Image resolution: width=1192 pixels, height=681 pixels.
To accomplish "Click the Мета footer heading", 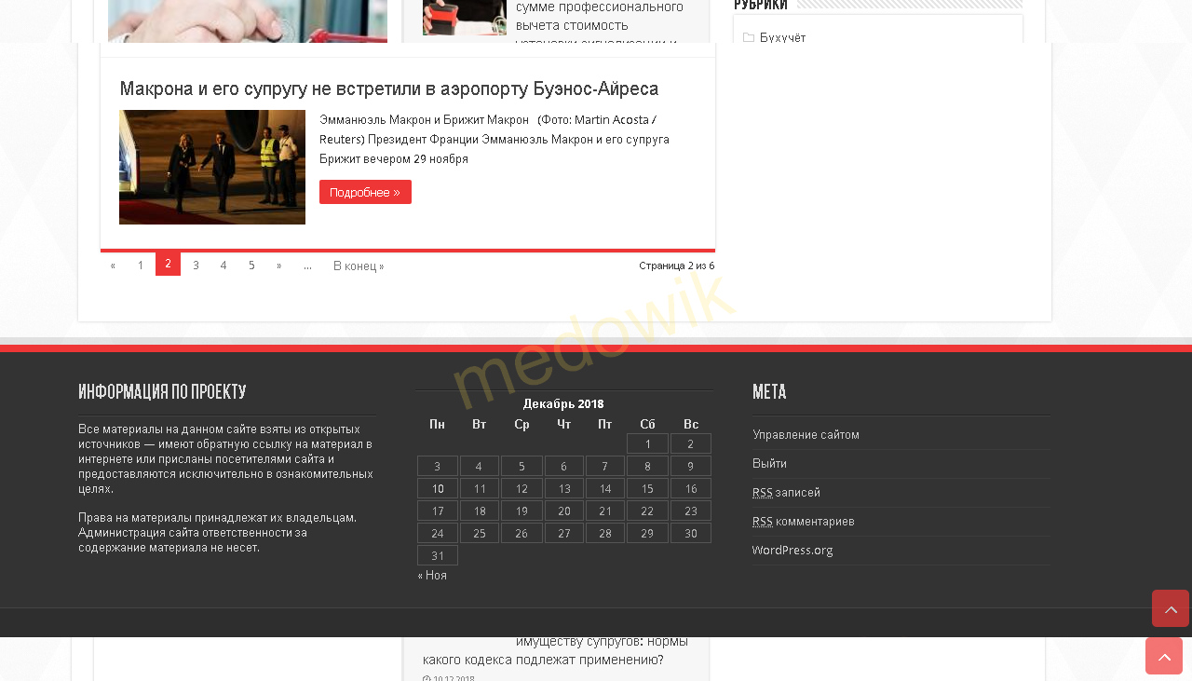I will [769, 392].
